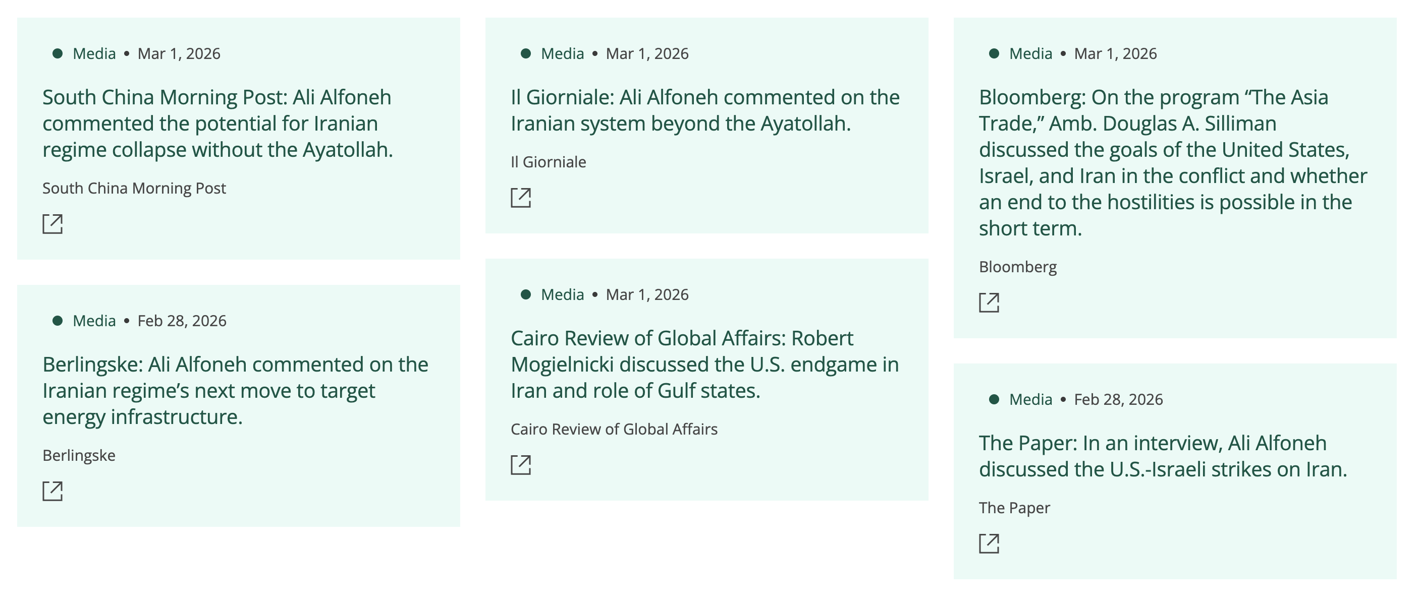Select "South China Morning Post" source label

[x=134, y=188]
